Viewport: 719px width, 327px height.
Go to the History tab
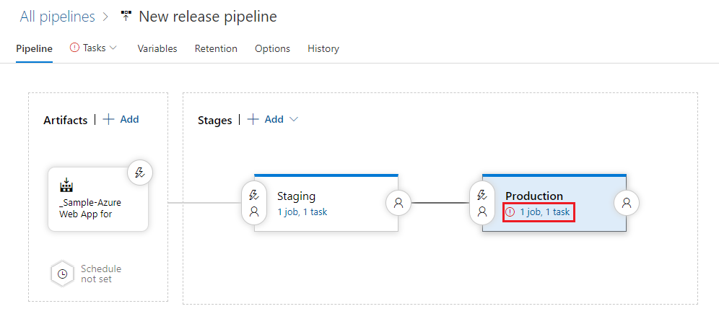click(323, 48)
